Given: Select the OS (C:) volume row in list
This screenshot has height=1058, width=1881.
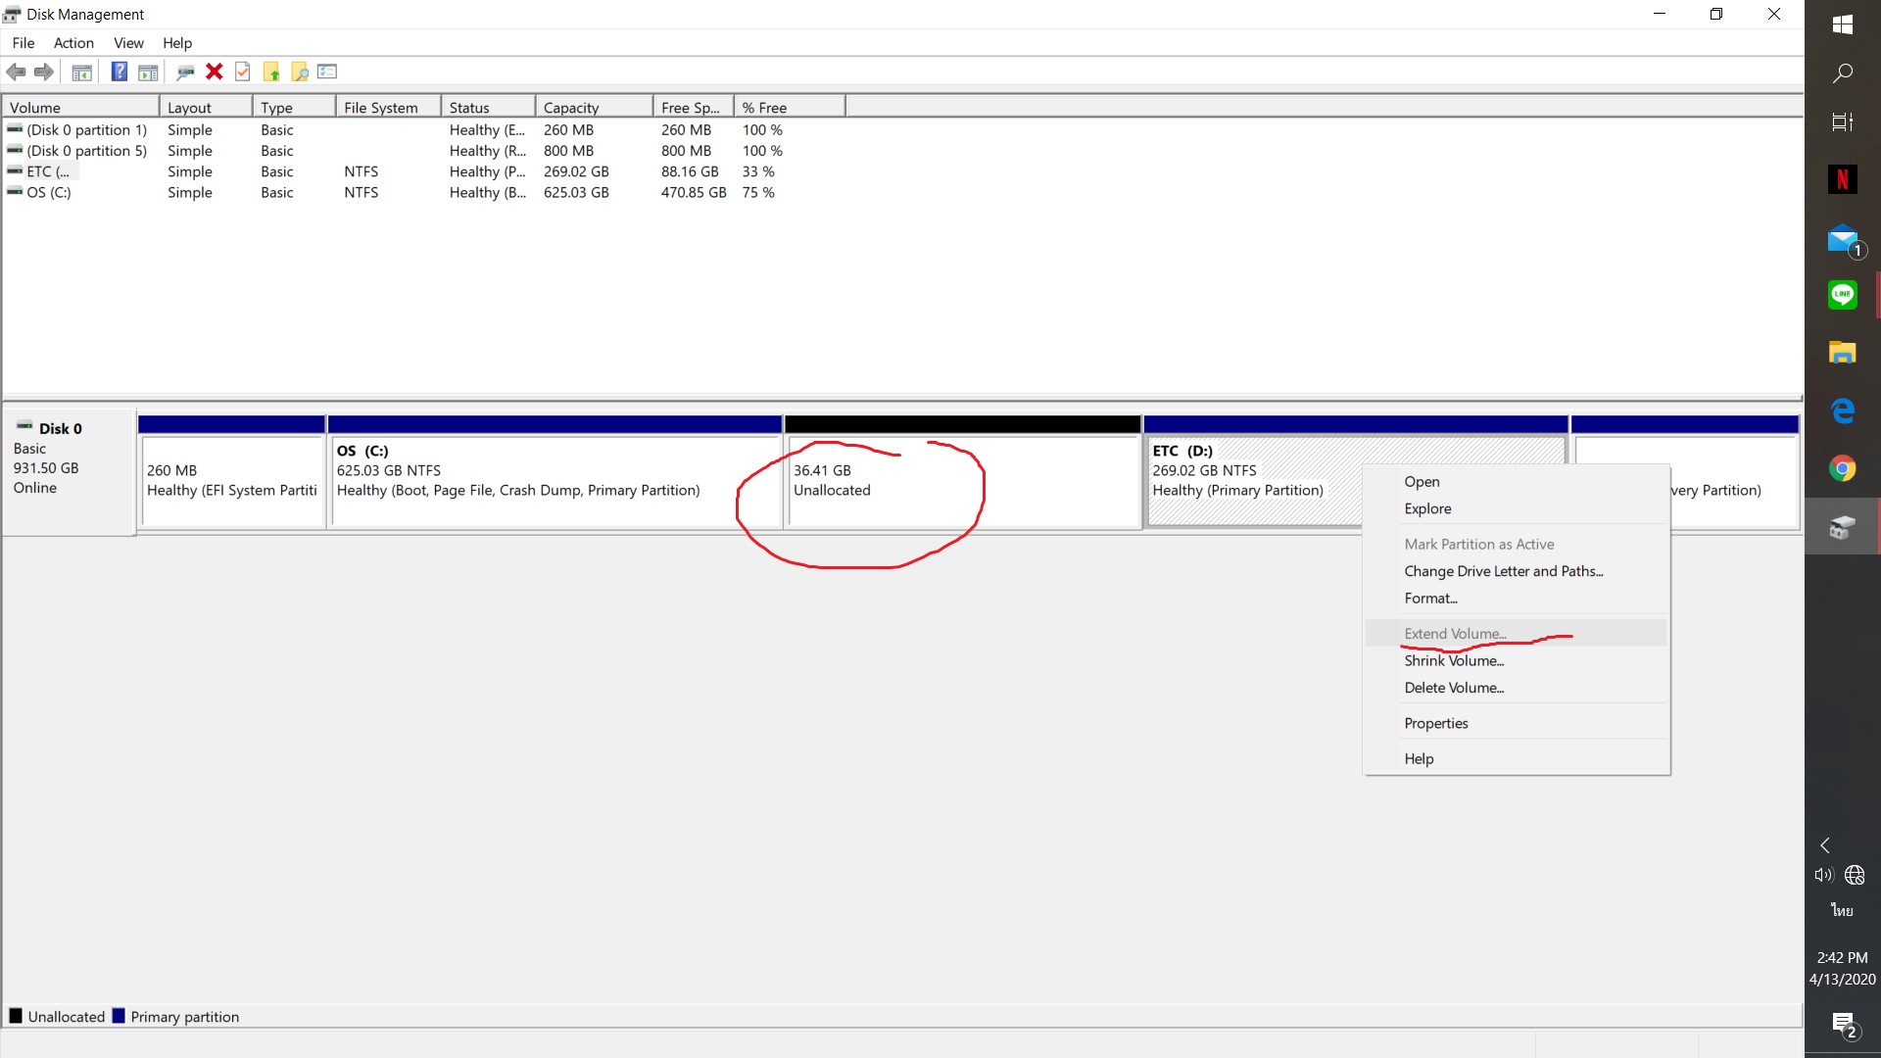Looking at the screenshot, I should point(49,193).
